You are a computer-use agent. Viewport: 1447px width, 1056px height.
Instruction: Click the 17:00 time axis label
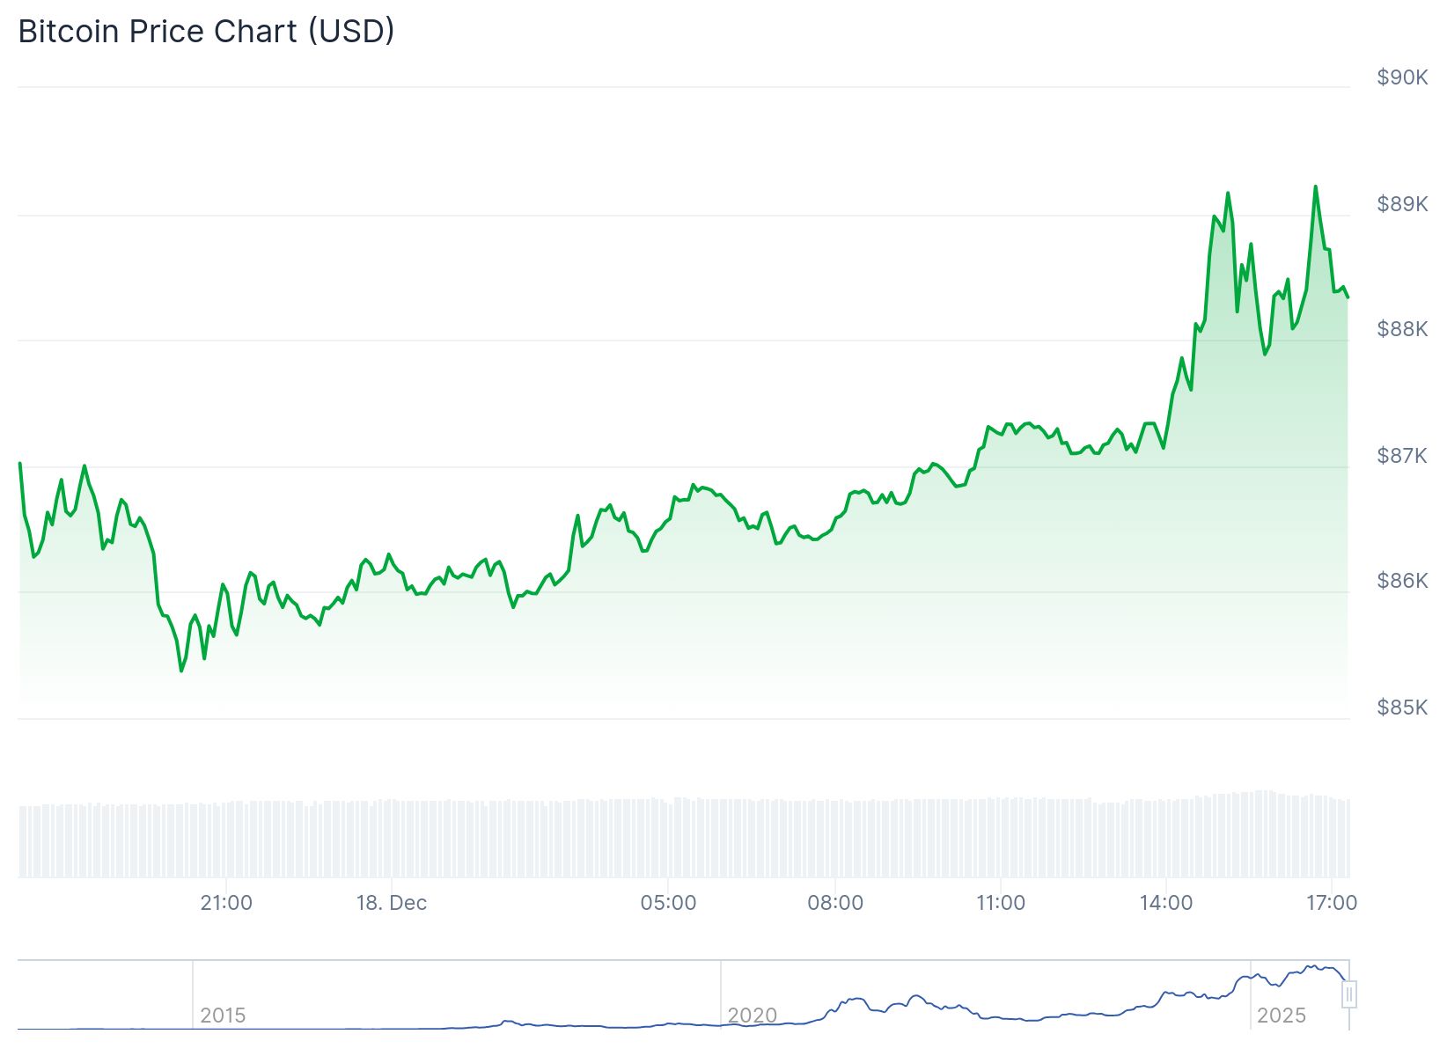[1332, 903]
